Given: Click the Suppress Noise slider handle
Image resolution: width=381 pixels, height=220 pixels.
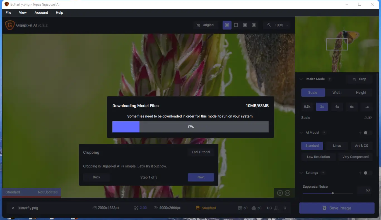Looking at the screenshot, I should (333, 193).
